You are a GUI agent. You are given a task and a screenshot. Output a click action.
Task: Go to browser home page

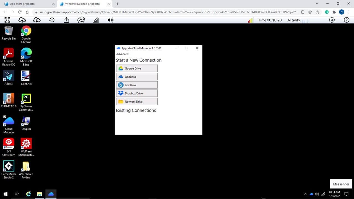27,12
